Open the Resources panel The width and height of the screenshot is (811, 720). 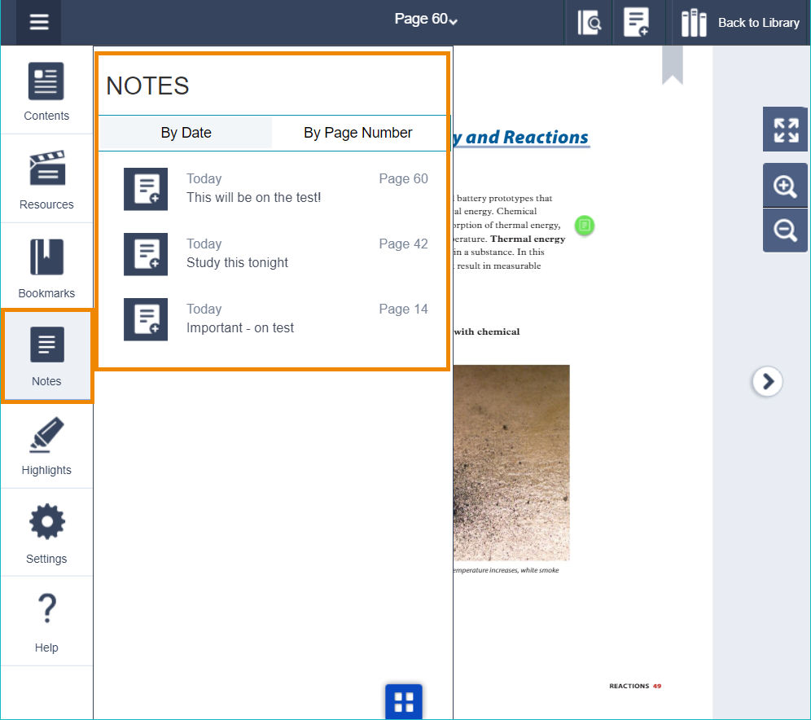(46, 179)
